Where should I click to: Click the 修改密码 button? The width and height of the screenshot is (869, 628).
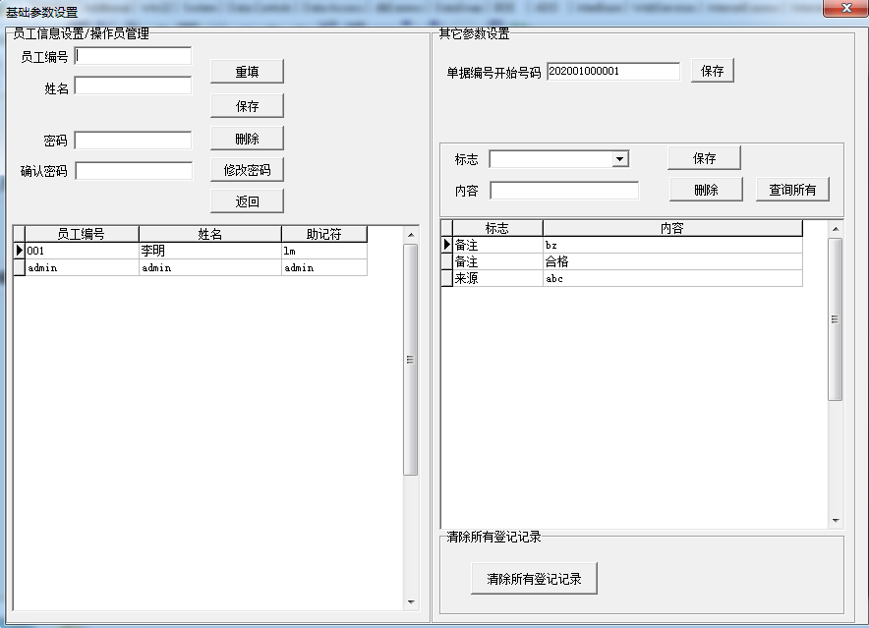point(247,170)
